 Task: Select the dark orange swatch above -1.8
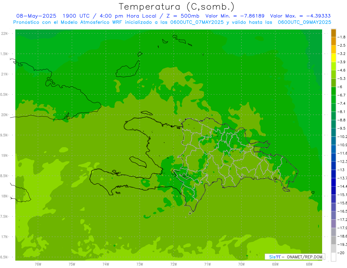point(333,33)
